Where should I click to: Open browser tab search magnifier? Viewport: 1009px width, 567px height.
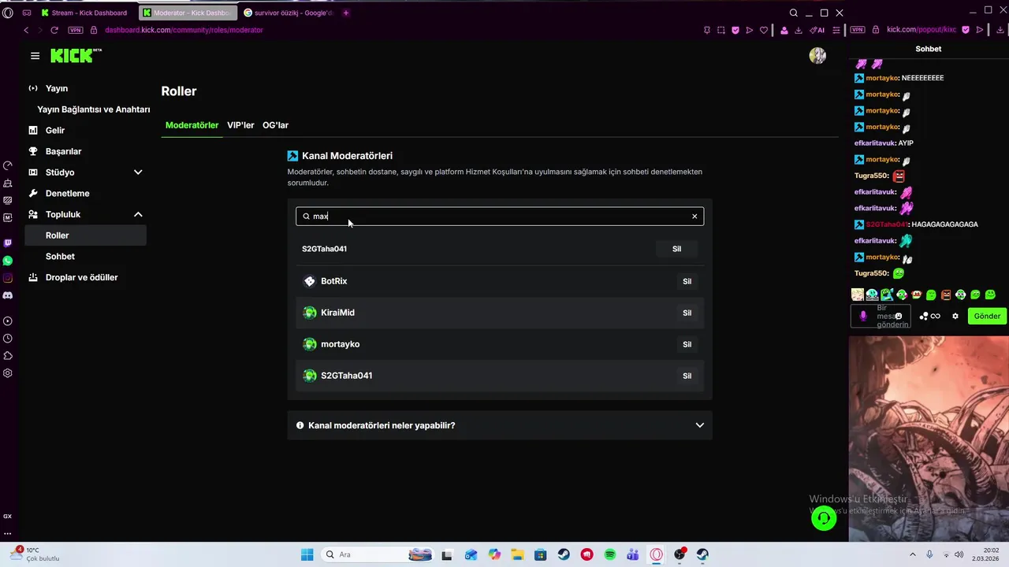tap(794, 13)
